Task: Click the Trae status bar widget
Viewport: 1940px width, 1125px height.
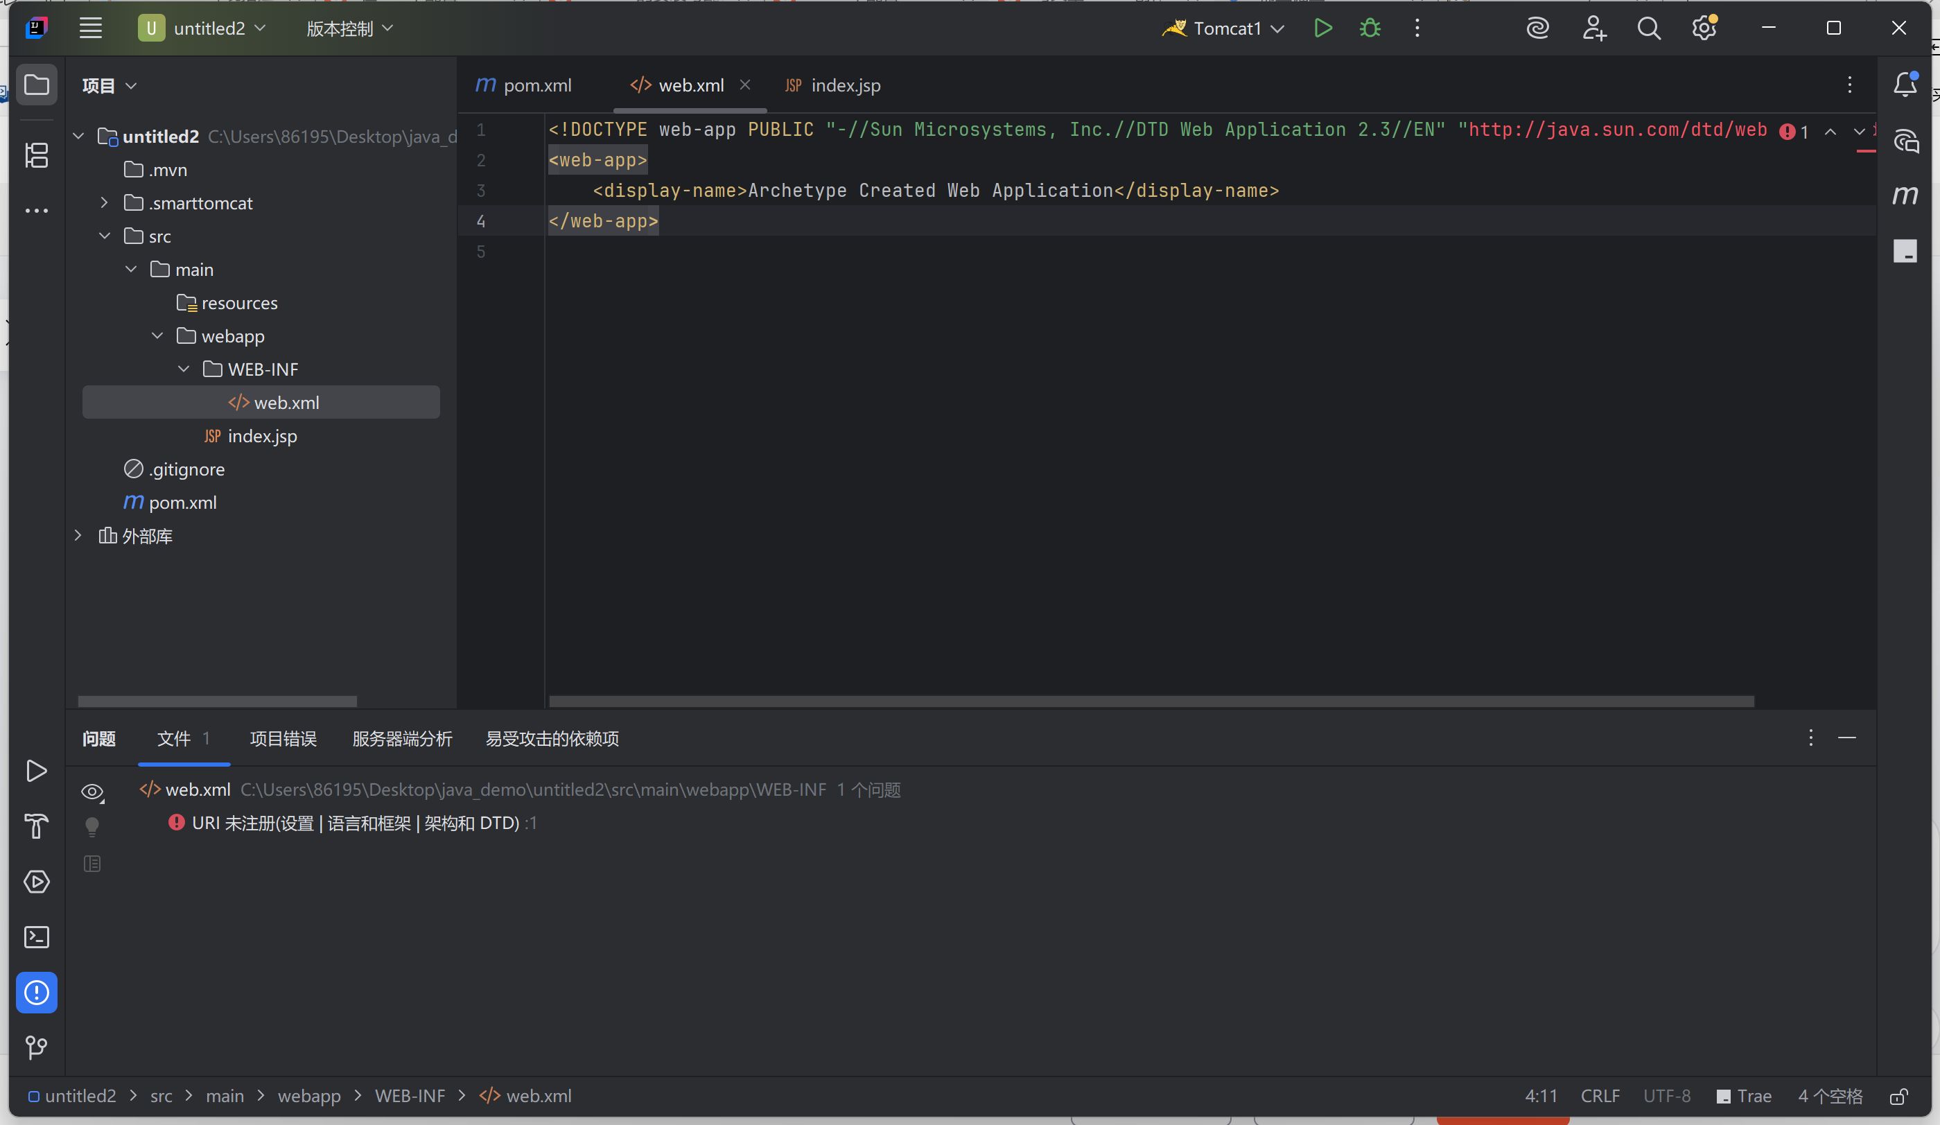Action: [1745, 1096]
